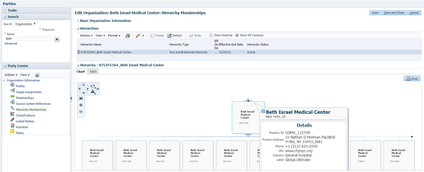
Task: Pan the hierarchy chart down
Action: pyautogui.click(x=84, y=93)
